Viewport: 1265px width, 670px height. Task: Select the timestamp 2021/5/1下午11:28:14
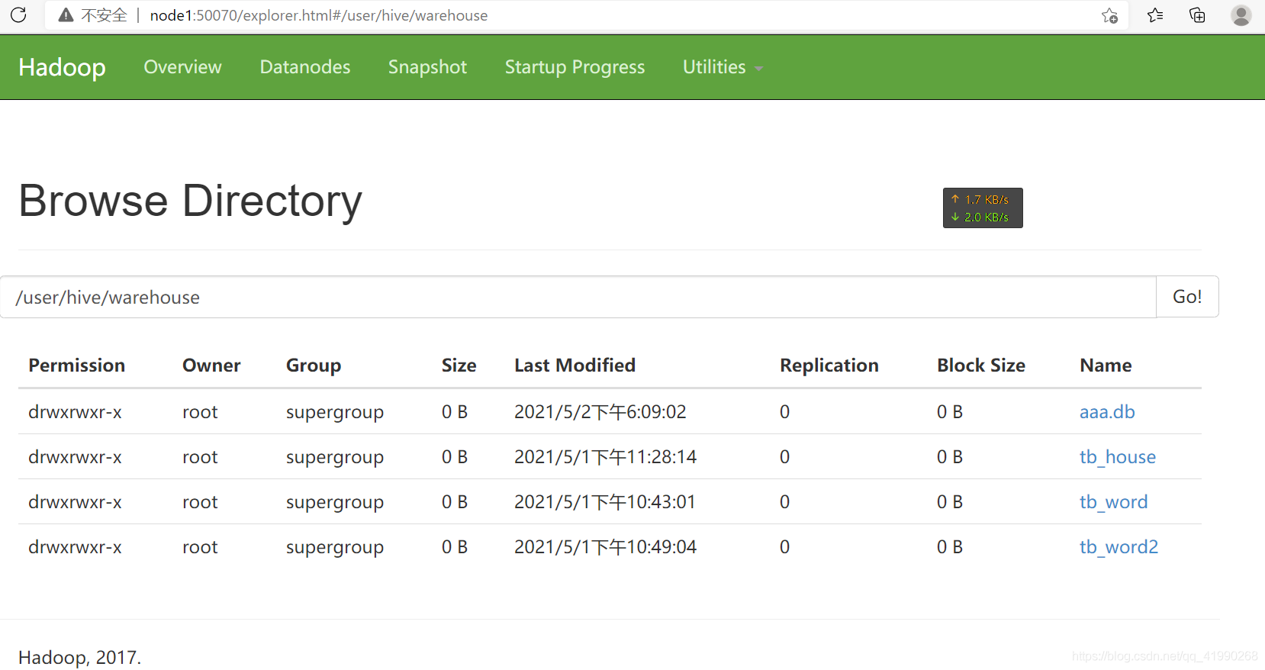606,457
